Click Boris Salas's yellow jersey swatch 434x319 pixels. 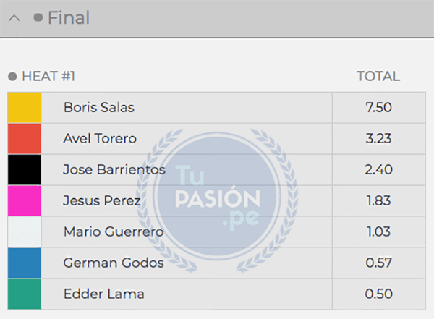click(25, 108)
